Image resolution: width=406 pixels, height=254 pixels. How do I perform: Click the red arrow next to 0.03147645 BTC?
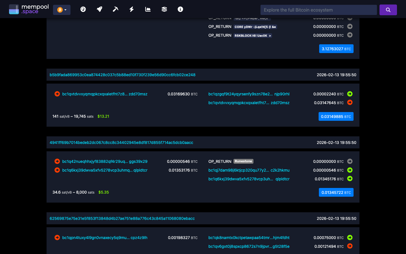tap(350, 102)
